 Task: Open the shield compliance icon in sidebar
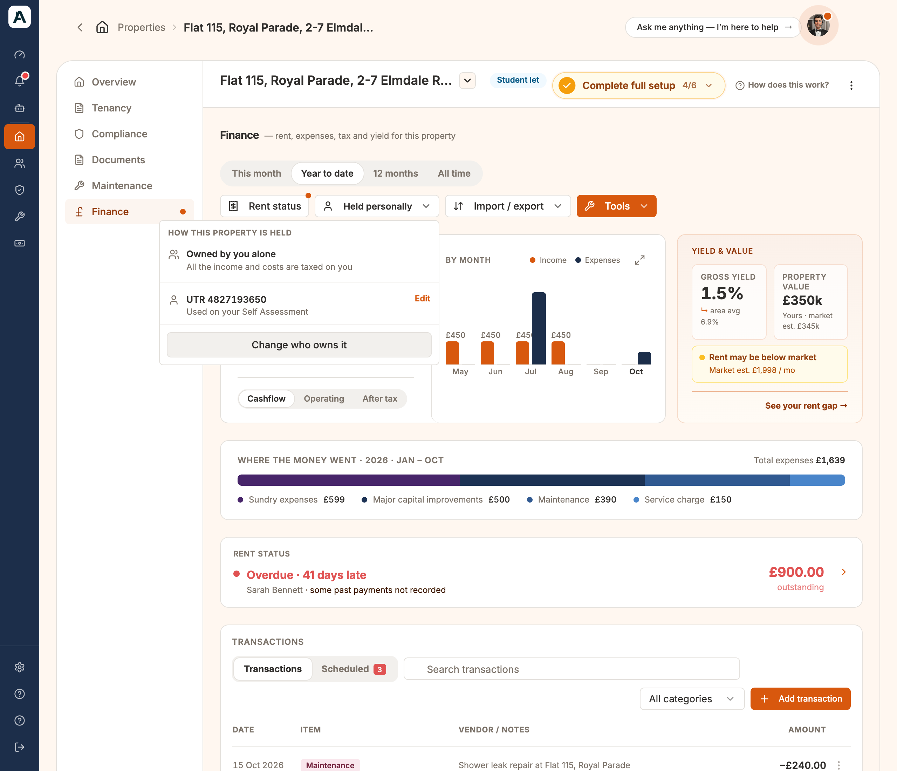[20, 190]
